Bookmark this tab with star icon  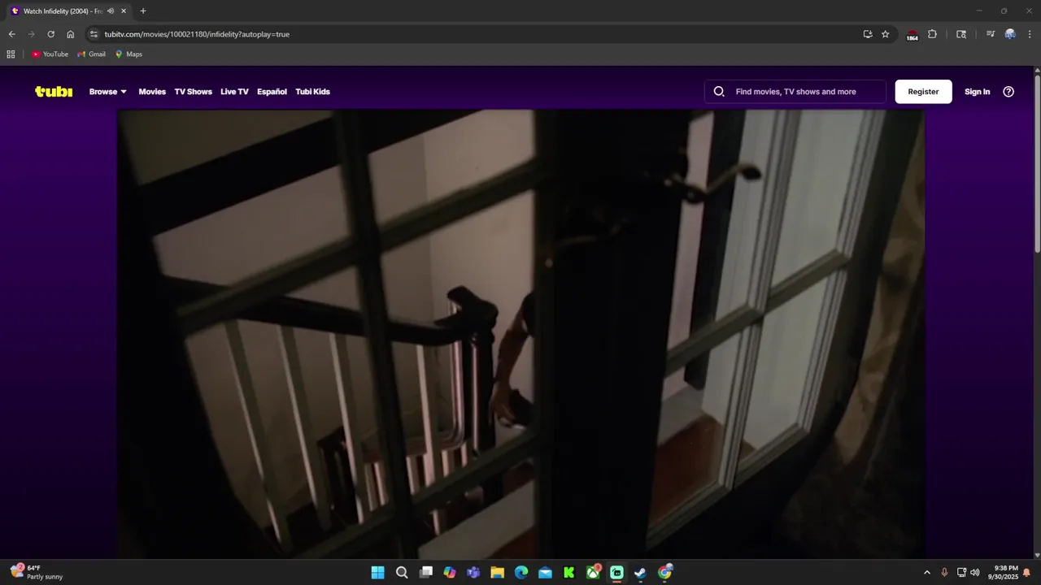tap(886, 34)
